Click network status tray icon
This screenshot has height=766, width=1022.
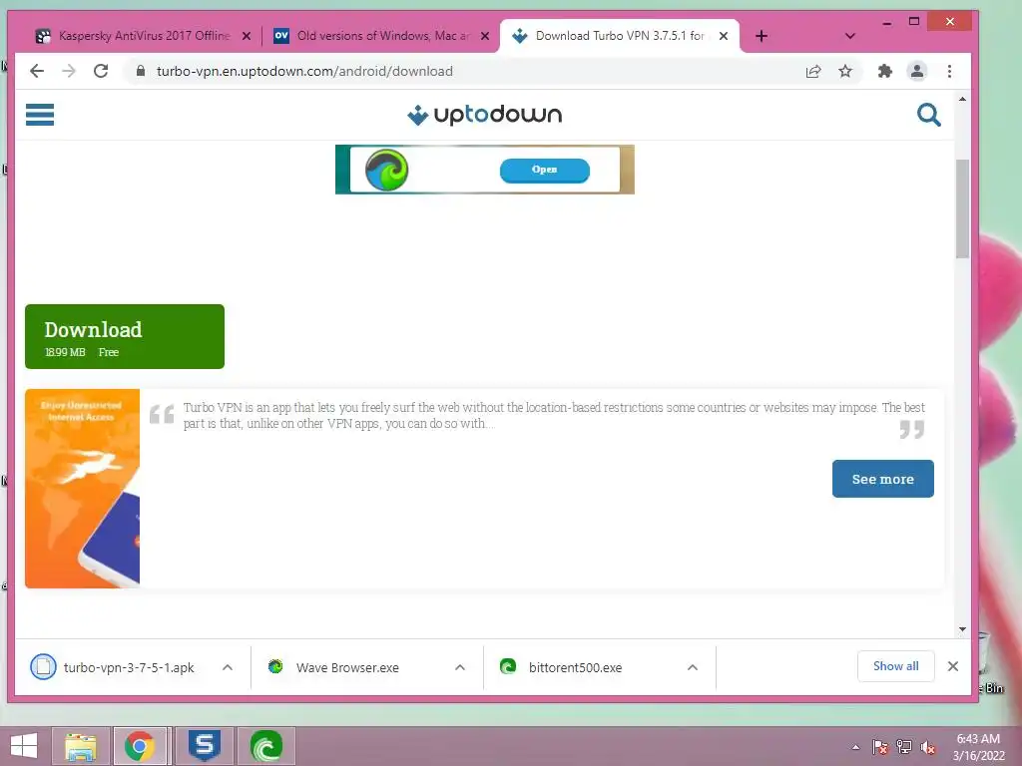[904, 747]
